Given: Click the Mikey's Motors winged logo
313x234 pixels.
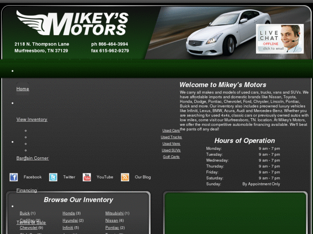Looking at the screenshot, I should tap(72, 23).
